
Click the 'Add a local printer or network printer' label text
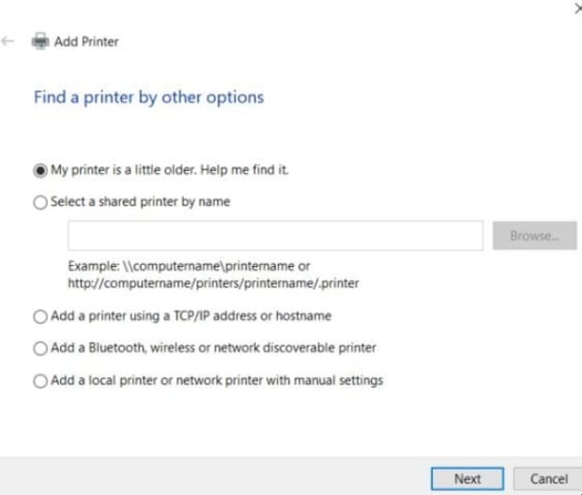point(217,380)
